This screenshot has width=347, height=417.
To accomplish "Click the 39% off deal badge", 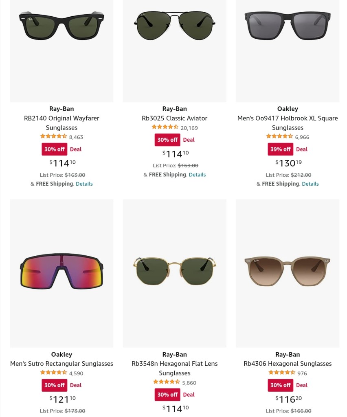I will point(280,149).
